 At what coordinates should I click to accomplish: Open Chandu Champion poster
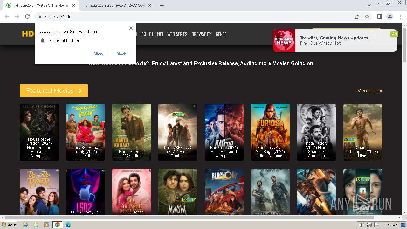(363, 132)
